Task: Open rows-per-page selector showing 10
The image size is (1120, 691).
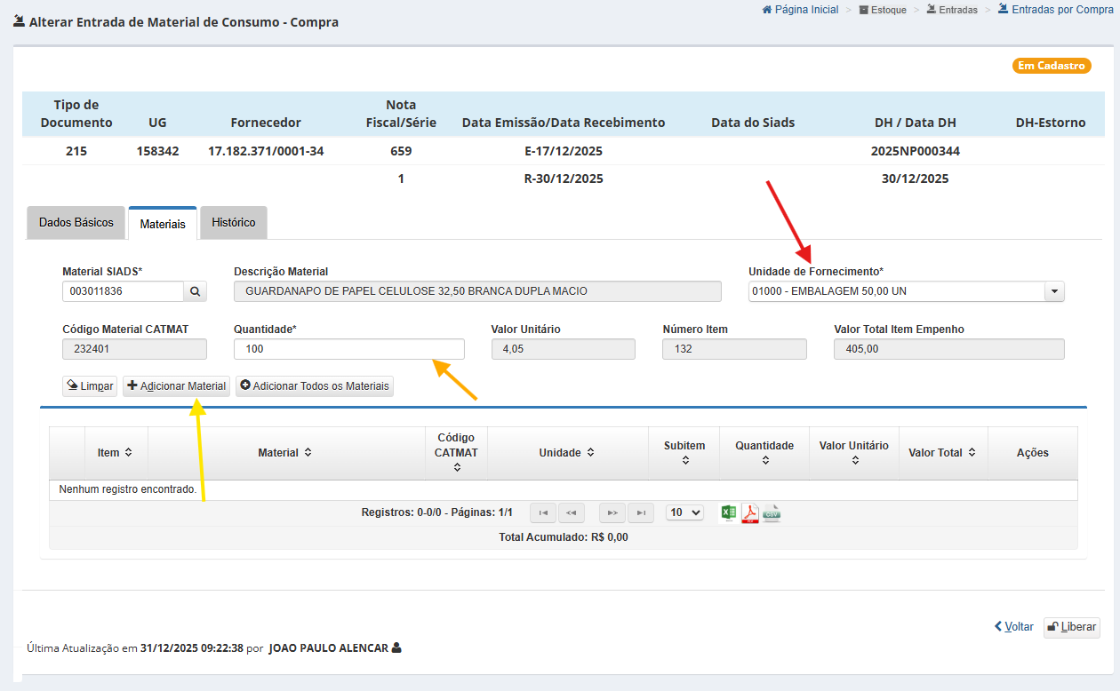Action: [684, 512]
